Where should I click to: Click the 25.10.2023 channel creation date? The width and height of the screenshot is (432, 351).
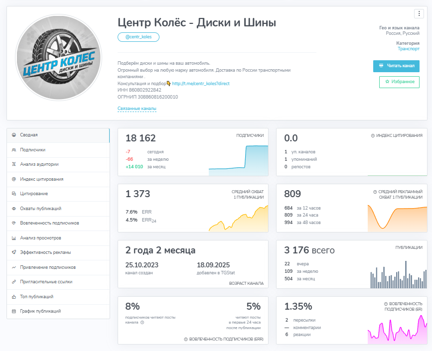click(142, 265)
